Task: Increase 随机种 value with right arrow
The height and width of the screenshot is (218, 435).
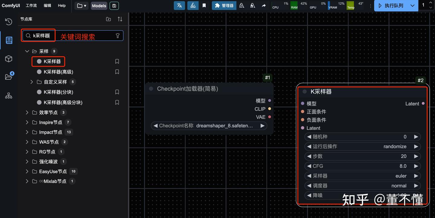Action: coord(416,137)
